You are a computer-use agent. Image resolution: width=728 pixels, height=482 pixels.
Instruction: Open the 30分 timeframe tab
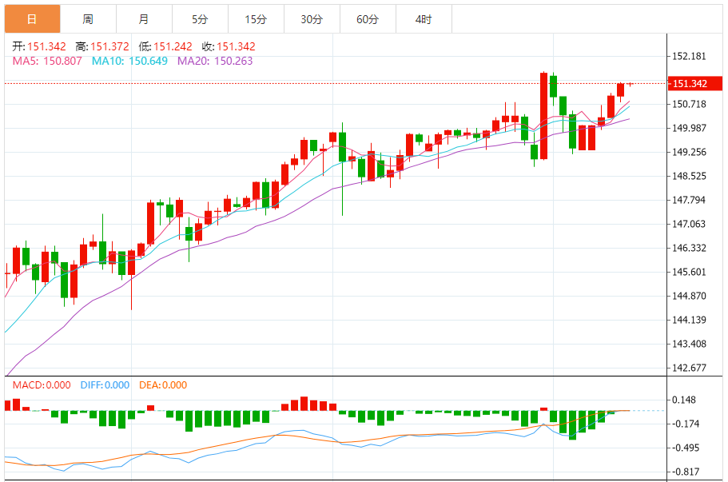pos(312,19)
